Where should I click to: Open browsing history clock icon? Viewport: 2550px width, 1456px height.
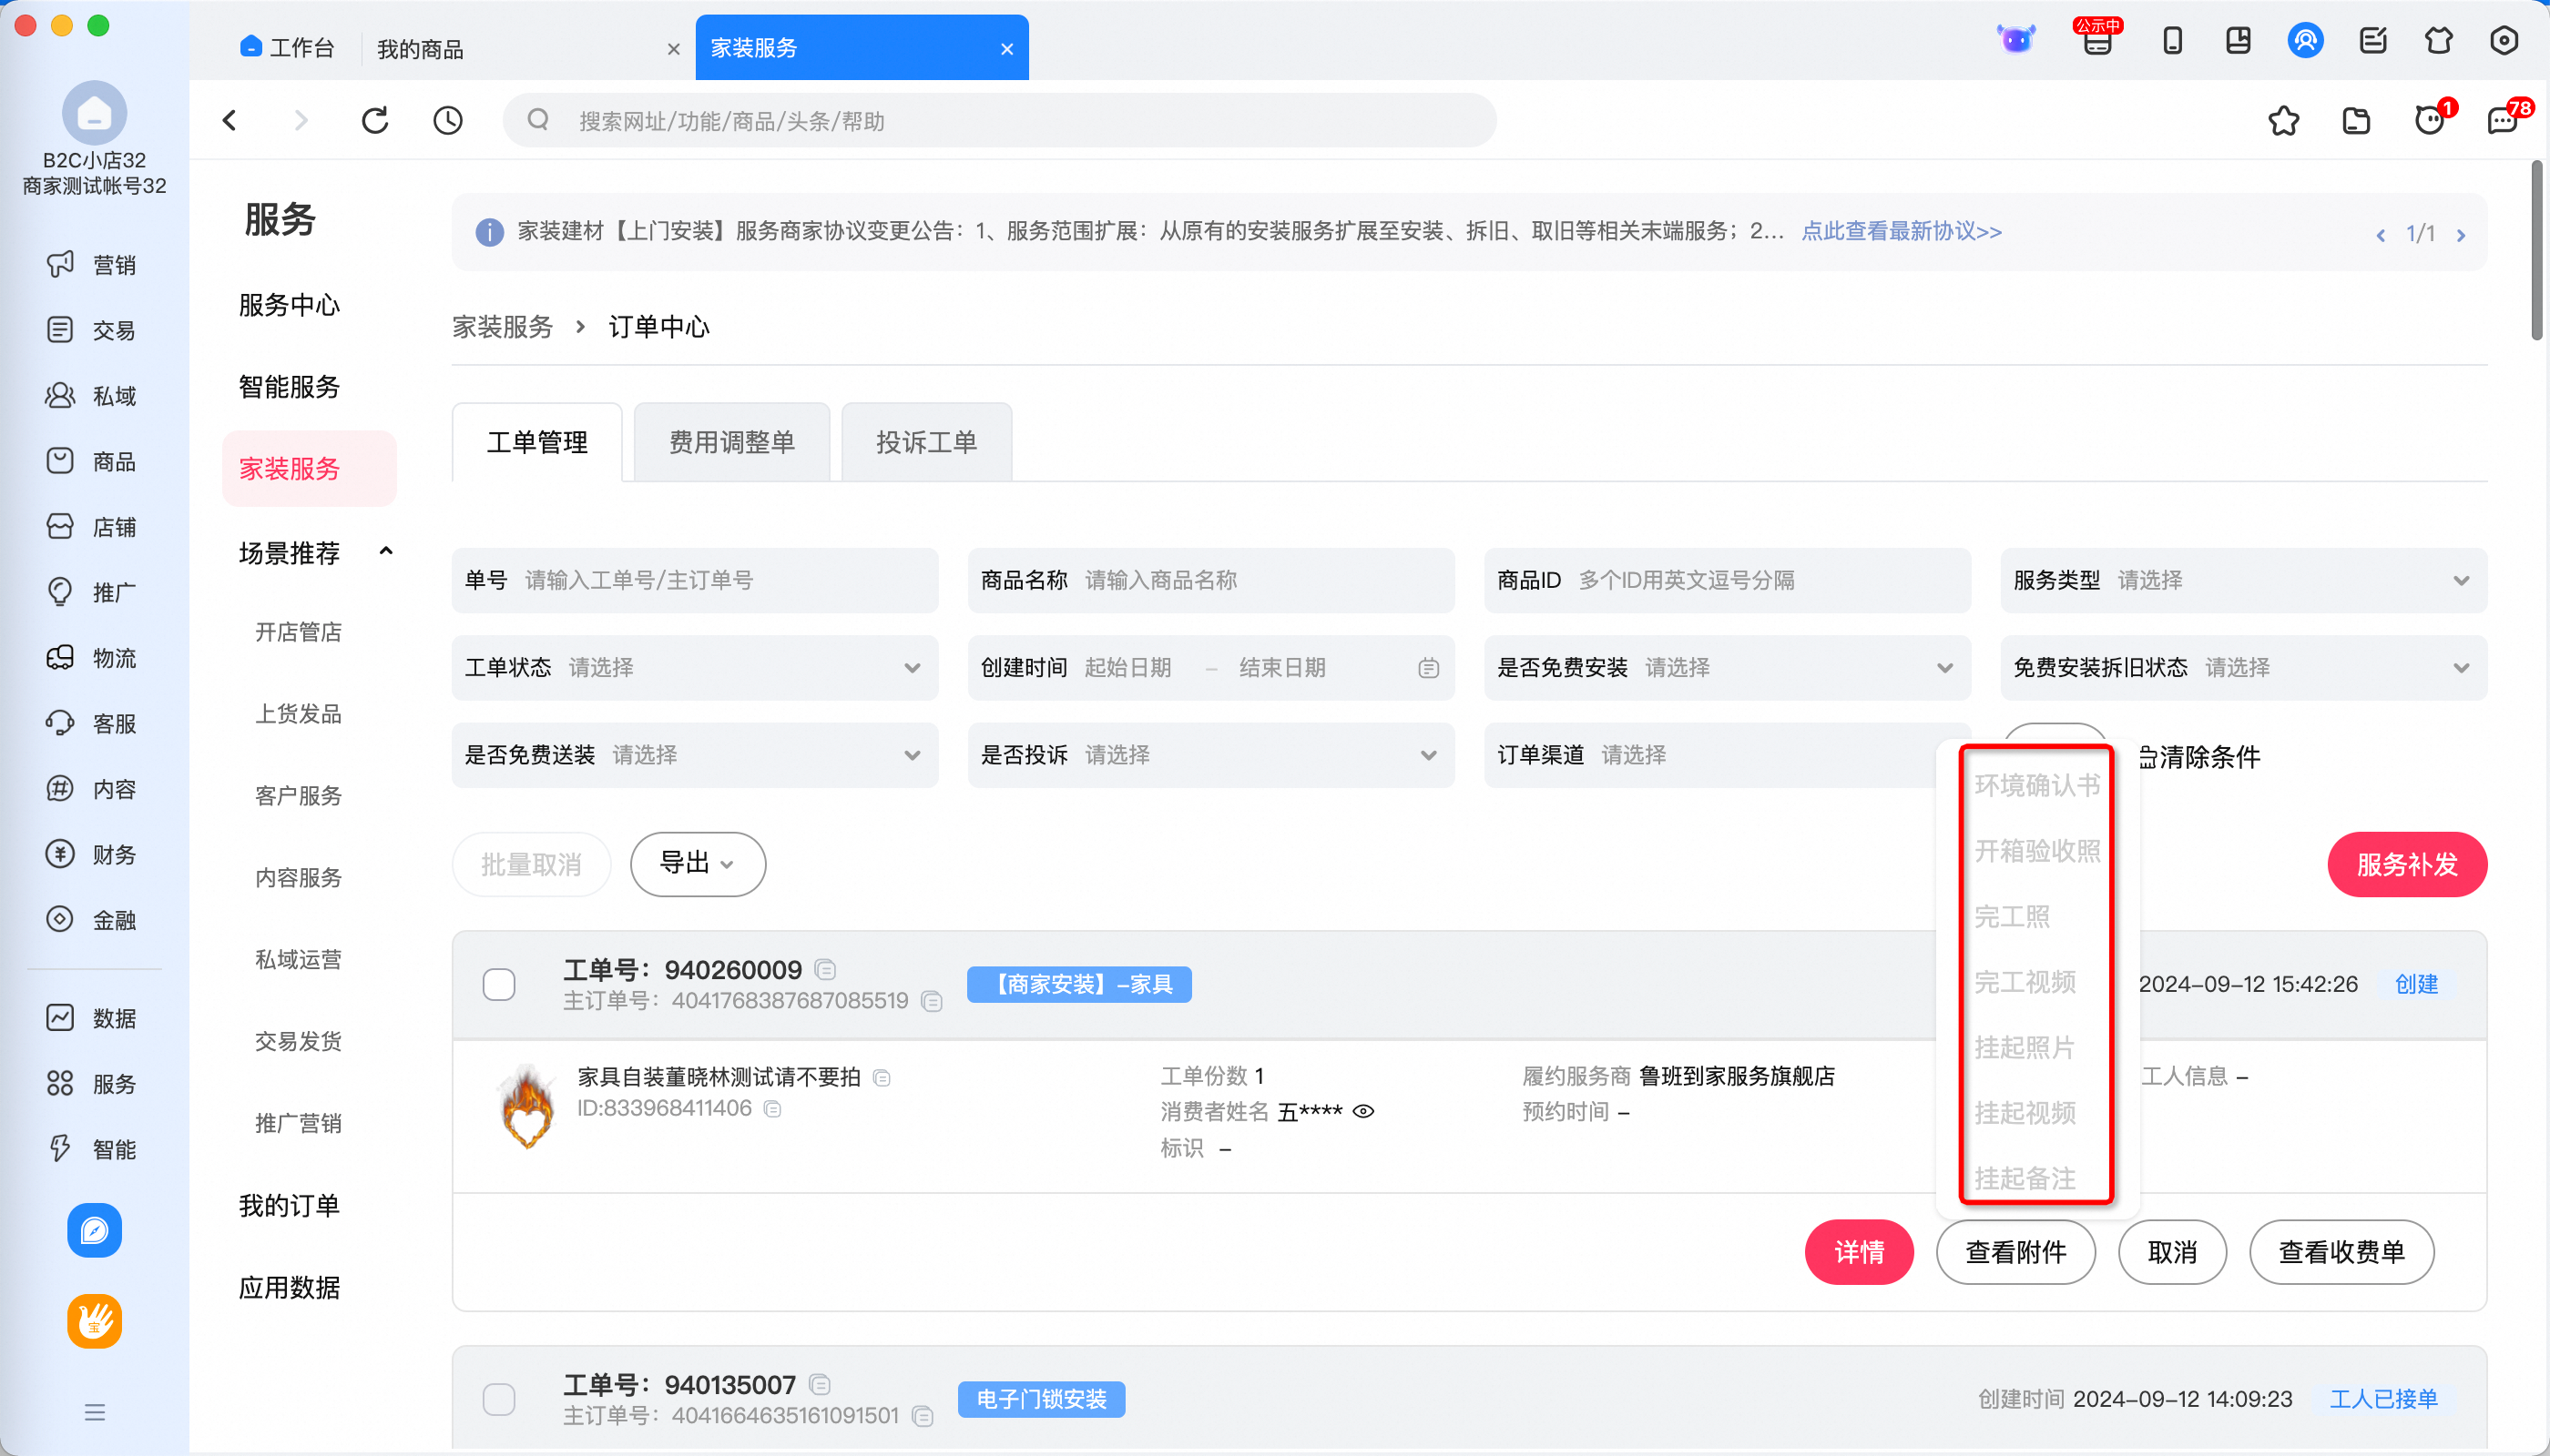(447, 120)
